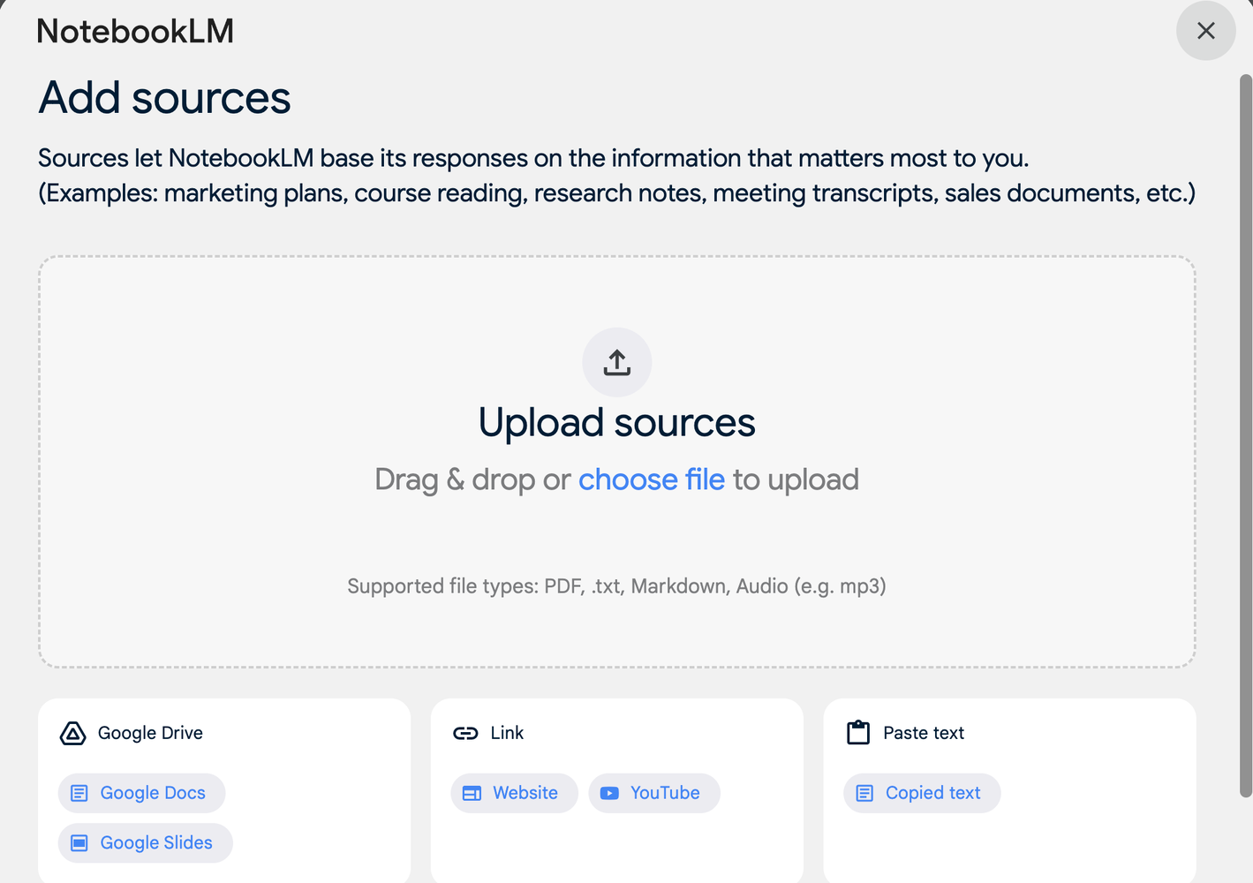Image resolution: width=1253 pixels, height=883 pixels.
Task: Add a Website link source
Action: click(x=514, y=793)
